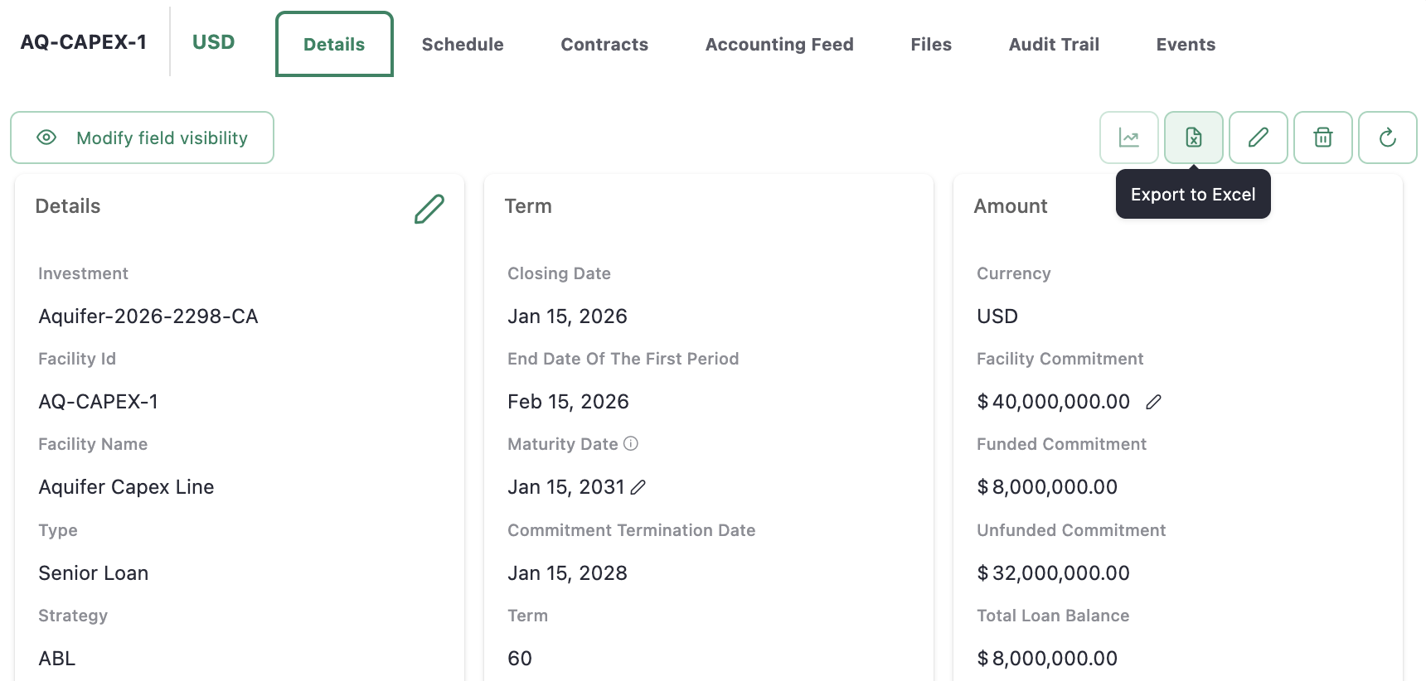The image size is (1426, 681).
Task: Click the Facility Name label
Action: tap(93, 444)
